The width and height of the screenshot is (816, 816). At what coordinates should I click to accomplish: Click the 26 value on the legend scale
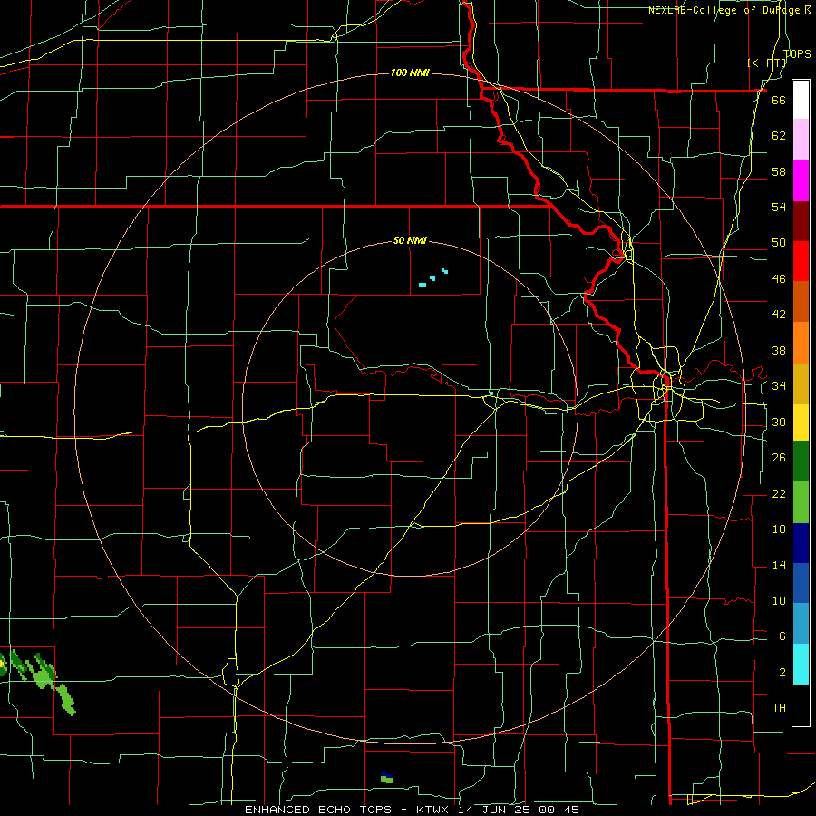click(x=779, y=458)
